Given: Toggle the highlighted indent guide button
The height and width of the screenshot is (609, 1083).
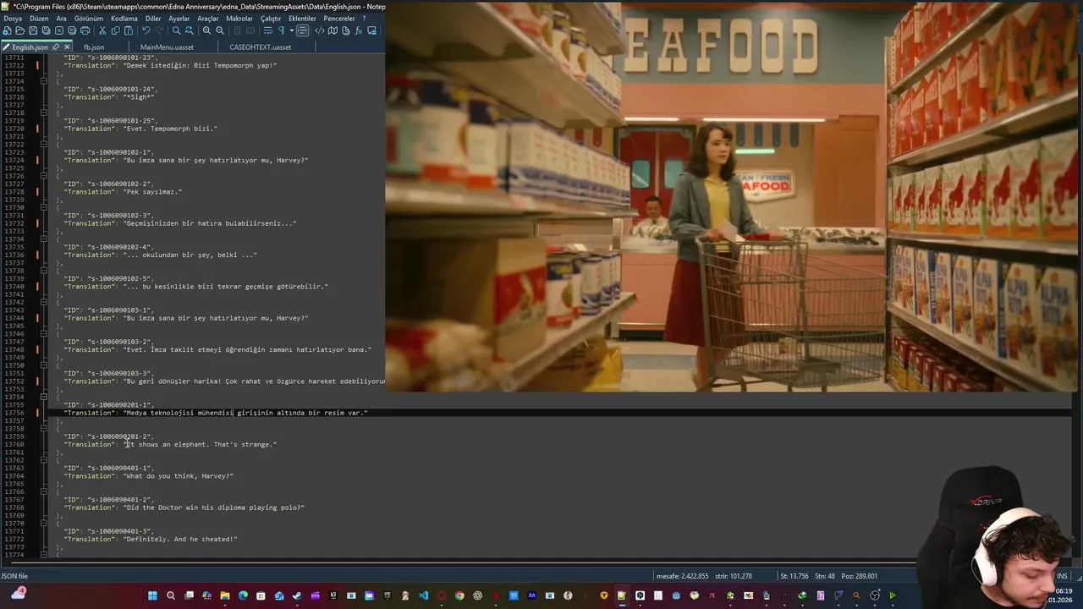Looking at the screenshot, I should point(303,30).
